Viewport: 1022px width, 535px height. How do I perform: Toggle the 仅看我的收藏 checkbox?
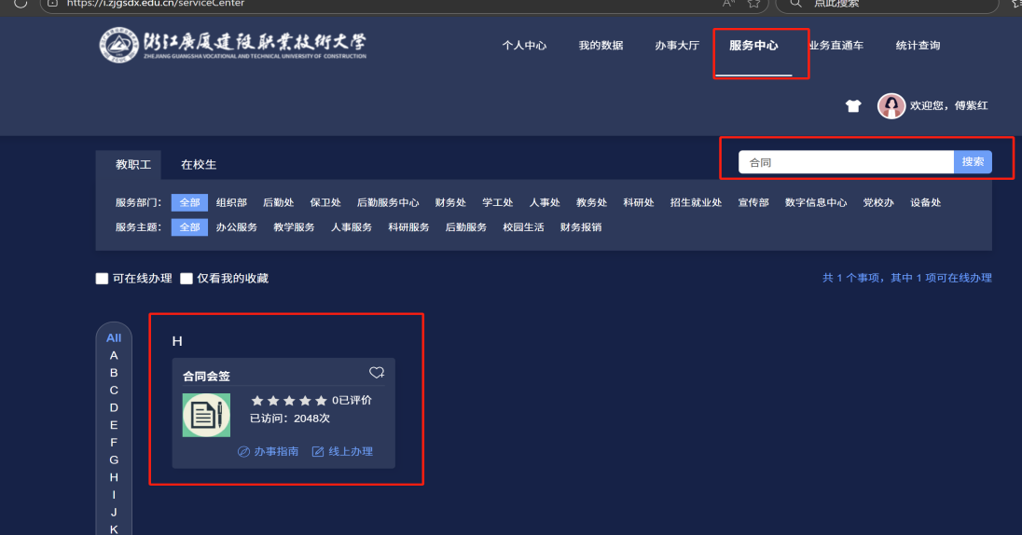point(186,279)
